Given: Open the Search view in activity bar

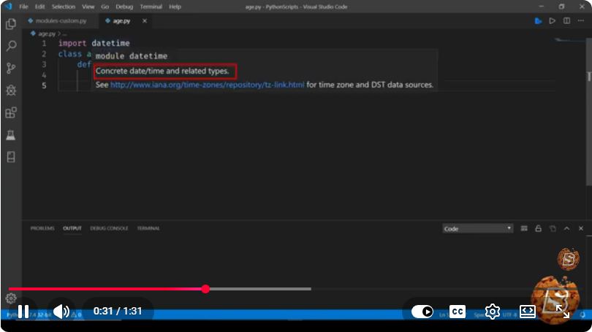Looking at the screenshot, I should coord(11,46).
